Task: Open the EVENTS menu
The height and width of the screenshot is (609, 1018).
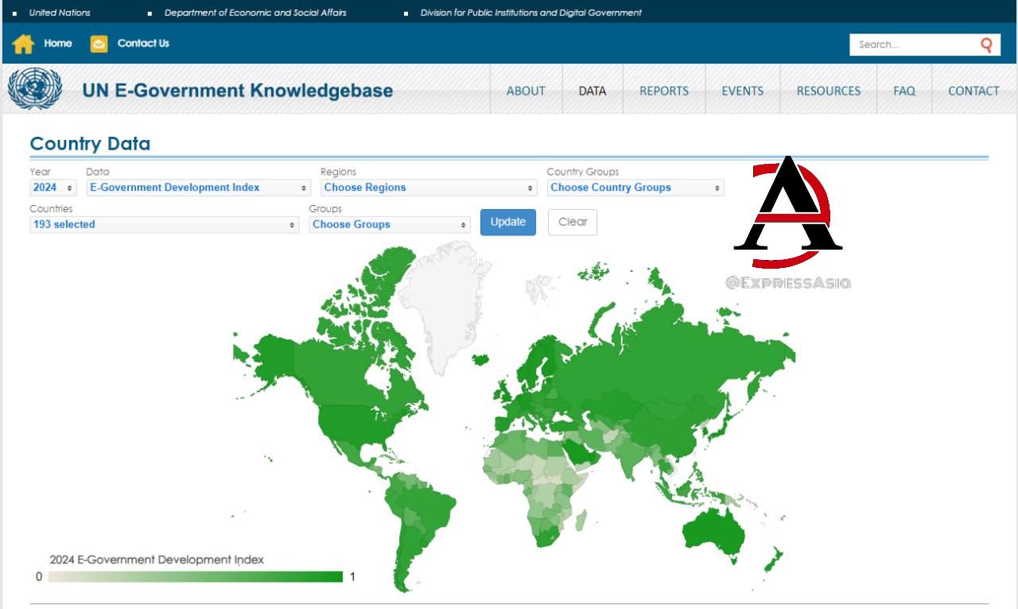Action: 743,91
